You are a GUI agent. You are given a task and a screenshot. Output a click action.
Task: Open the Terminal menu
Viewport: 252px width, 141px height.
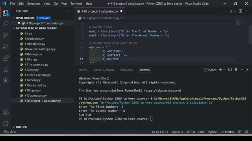tap(76, 4)
